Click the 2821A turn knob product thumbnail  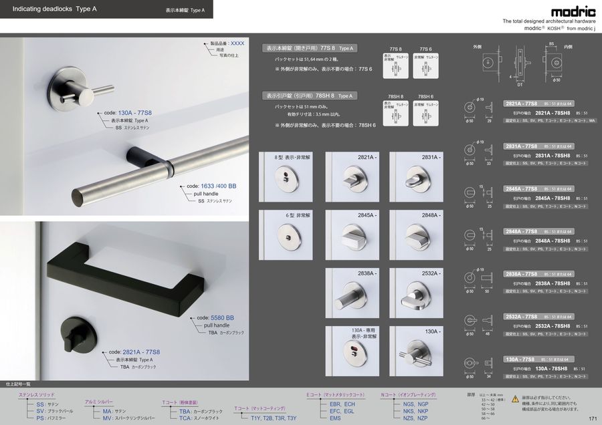(352, 177)
